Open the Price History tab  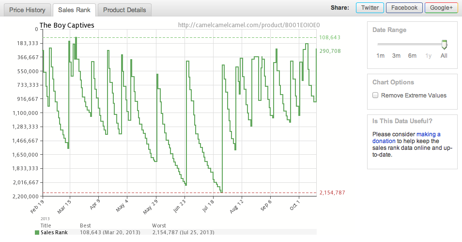click(27, 10)
